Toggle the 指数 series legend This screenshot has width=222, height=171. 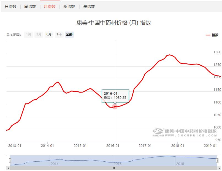pyautogui.click(x=215, y=35)
